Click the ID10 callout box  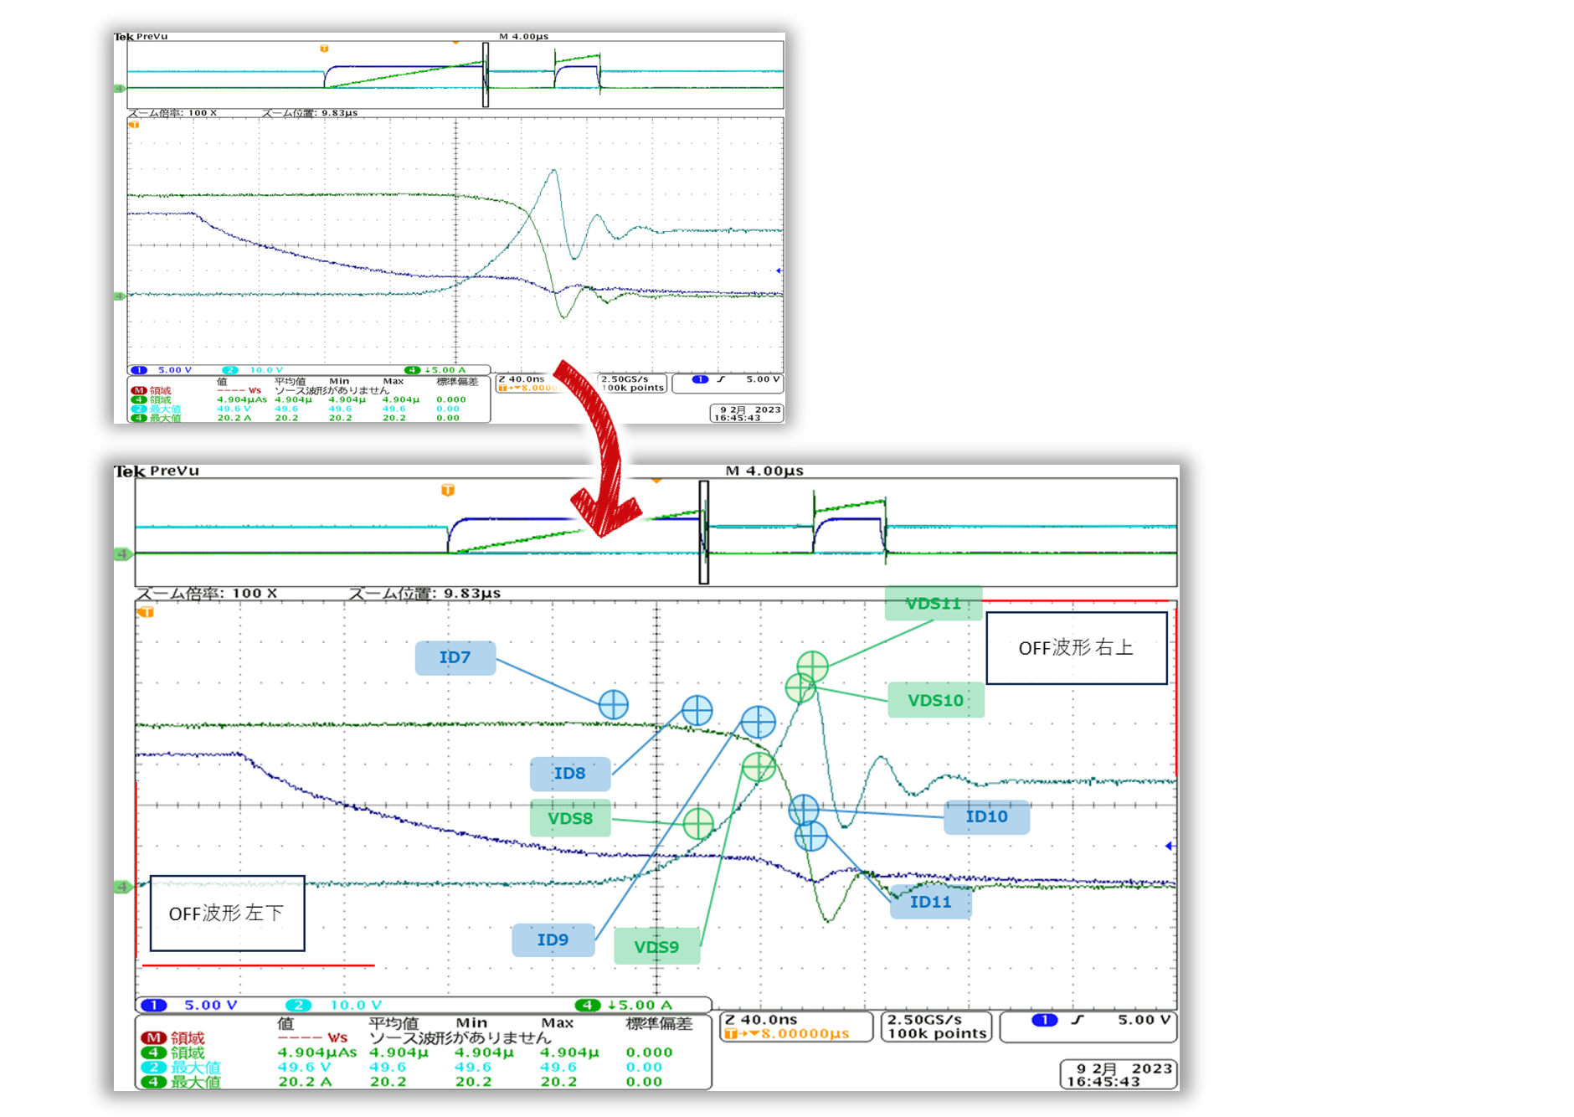985,817
